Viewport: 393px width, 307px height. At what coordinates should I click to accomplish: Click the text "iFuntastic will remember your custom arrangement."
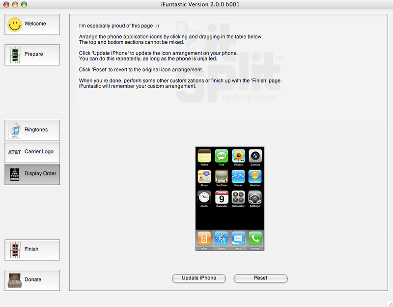138,86
